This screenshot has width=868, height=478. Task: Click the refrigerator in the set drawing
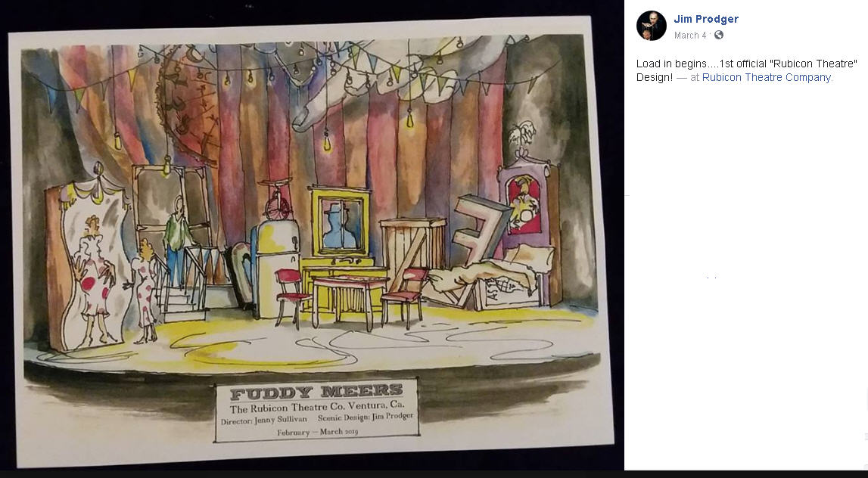point(275,268)
